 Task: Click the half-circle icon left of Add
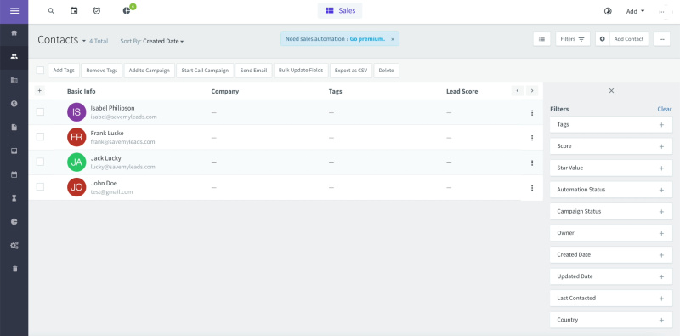coord(608,11)
